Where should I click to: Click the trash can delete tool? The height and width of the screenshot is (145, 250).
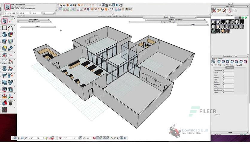click(10, 103)
